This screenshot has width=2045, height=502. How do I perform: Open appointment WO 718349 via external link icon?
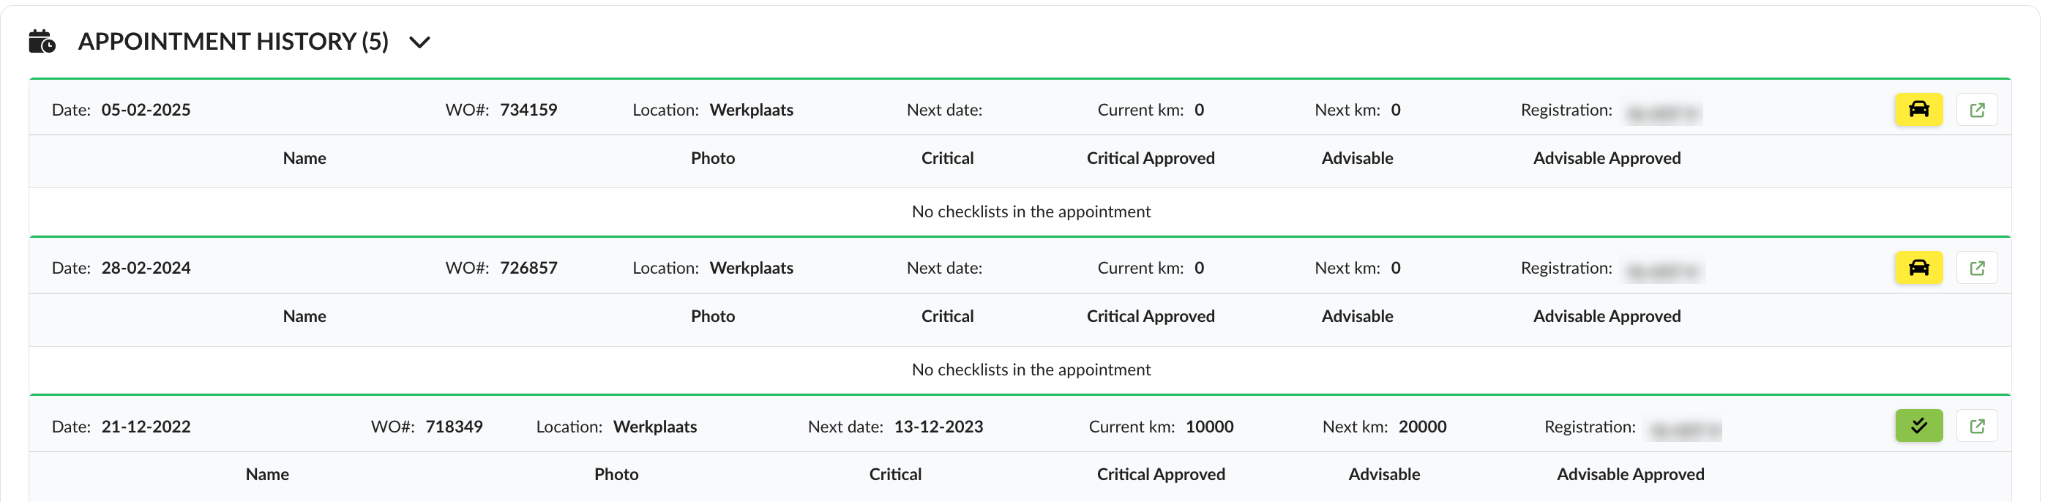1977,426
